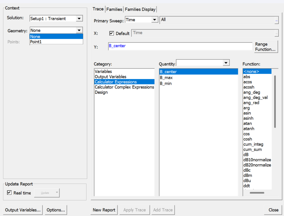The height and width of the screenshot is (216, 284).
Task: Click the Y expression input field
Action: coord(180,46)
